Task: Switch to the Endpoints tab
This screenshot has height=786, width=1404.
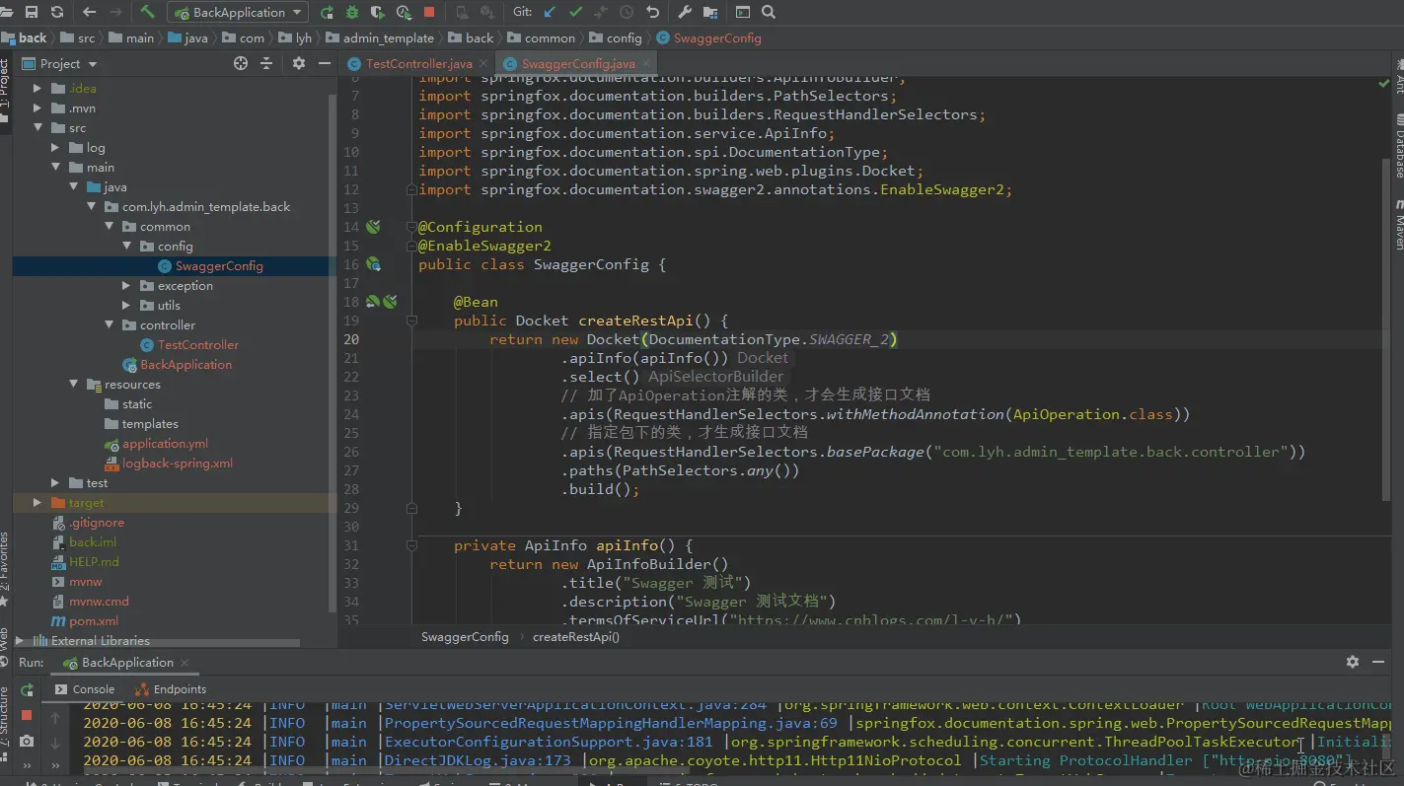Action: (x=171, y=689)
